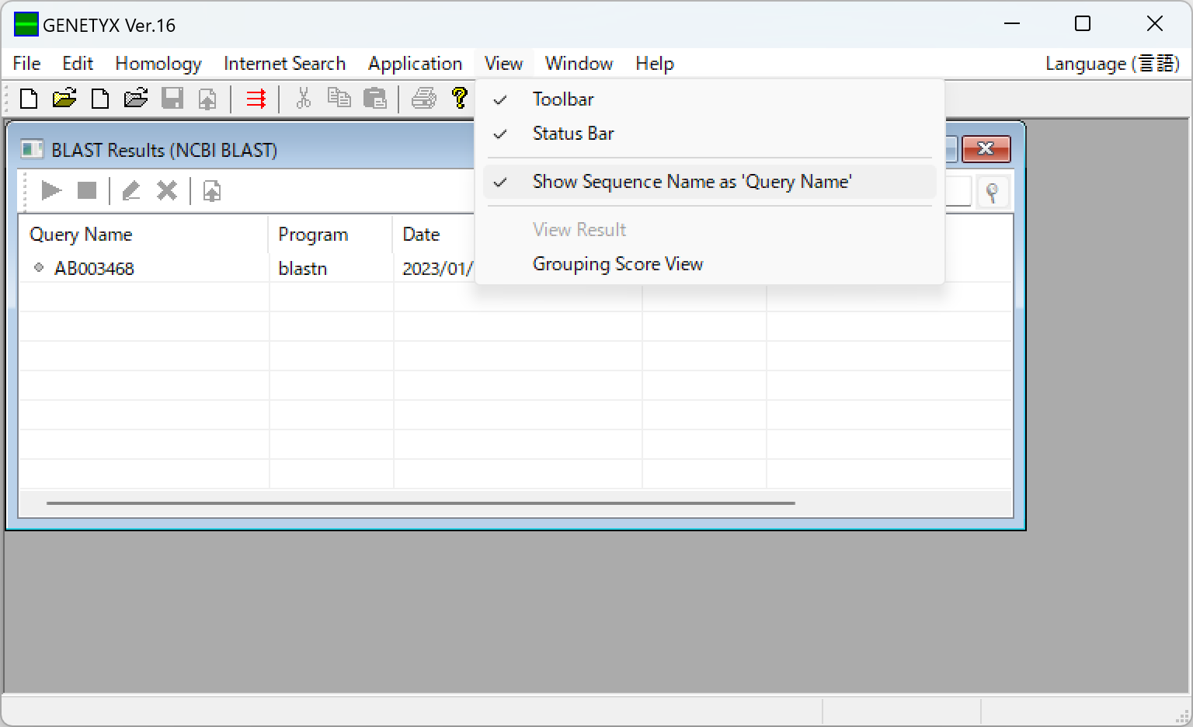1193x727 pixels.
Task: Toggle the Toolbar checked menu option
Action: [710, 99]
